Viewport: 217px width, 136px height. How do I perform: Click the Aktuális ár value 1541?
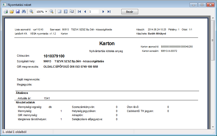47,98
